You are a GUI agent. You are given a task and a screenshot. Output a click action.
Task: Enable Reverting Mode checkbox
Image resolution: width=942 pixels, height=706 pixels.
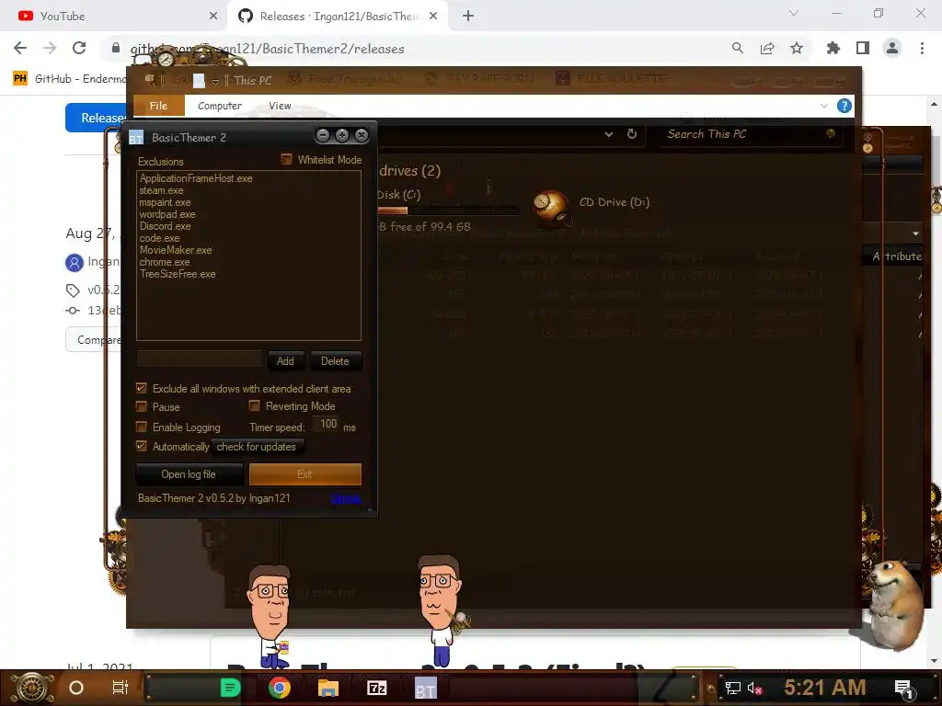254,406
